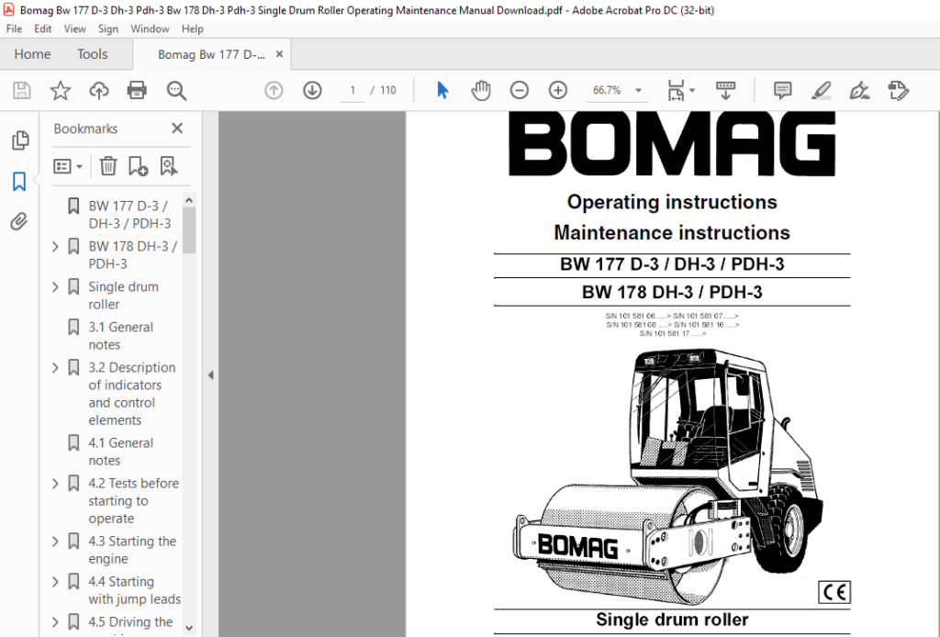This screenshot has height=637, width=940.
Task: Open the Sign document pen tool
Action: pyautogui.click(x=859, y=91)
